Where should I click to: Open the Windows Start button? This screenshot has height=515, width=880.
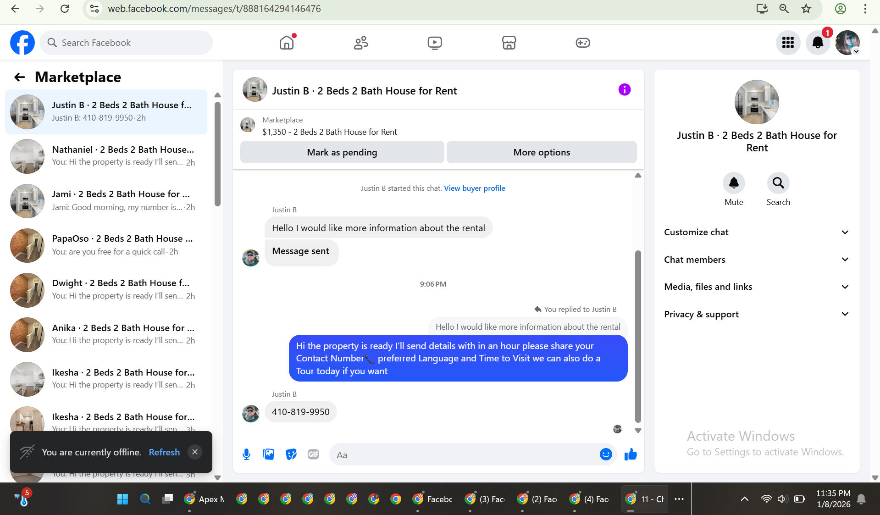click(x=122, y=499)
